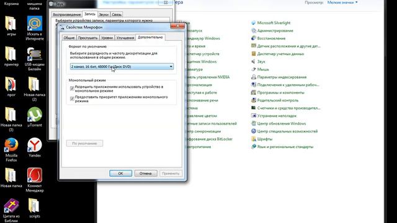Open the default format dropdown (2 канал, 16 бит)
This screenshot has width=397, height=223.
pos(122,66)
